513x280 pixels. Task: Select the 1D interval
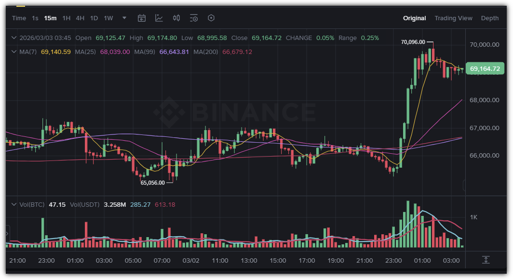coord(94,18)
